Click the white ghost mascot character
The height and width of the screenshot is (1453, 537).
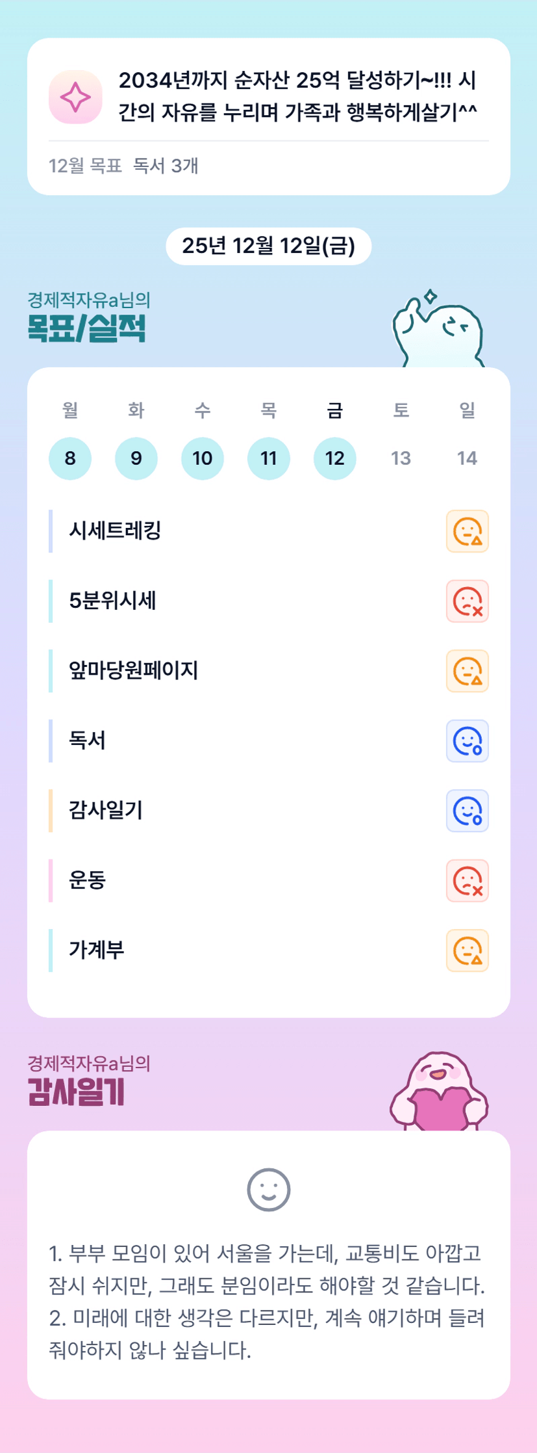tap(439, 333)
